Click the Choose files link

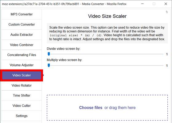pyautogui.click(x=91, y=108)
